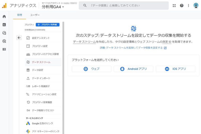Click the upload icon for データ インポート
This screenshot has width=201, height=134.
pyautogui.click(x=28, y=78)
